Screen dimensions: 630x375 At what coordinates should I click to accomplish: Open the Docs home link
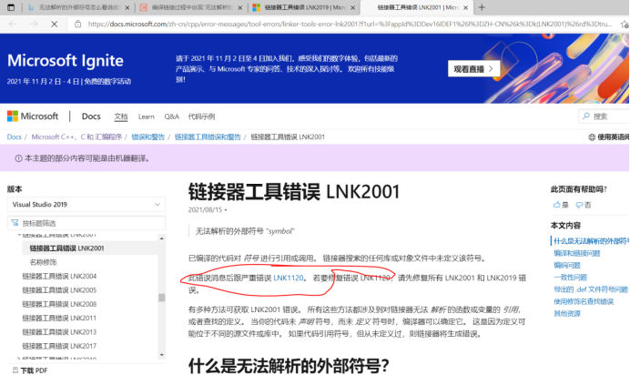[91, 117]
